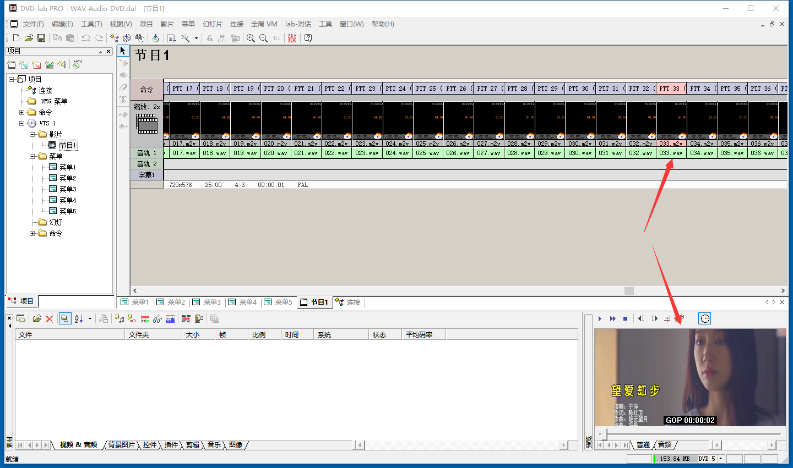Viewport: 793px width, 468px height.
Task: Zoom out using the magnifier minus icon
Action: [263, 38]
